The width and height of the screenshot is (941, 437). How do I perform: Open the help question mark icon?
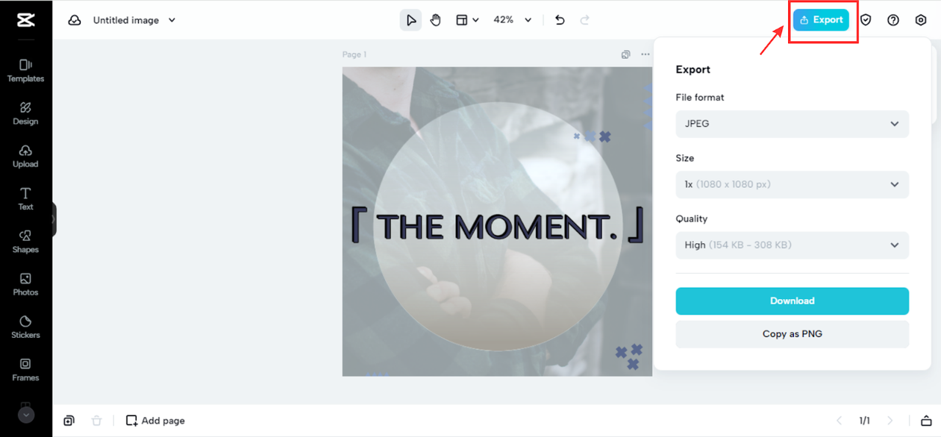tap(893, 21)
